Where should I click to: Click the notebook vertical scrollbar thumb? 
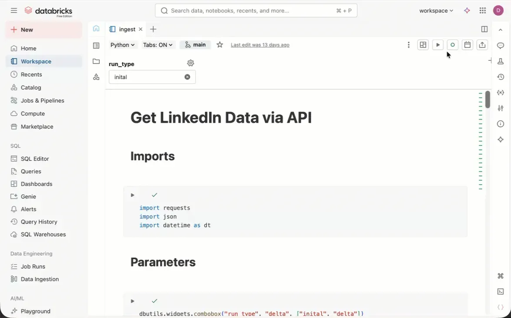pyautogui.click(x=487, y=99)
